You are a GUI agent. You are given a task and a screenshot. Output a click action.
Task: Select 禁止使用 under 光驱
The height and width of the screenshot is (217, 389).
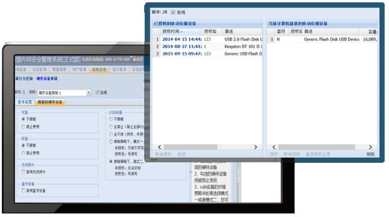click(24, 127)
